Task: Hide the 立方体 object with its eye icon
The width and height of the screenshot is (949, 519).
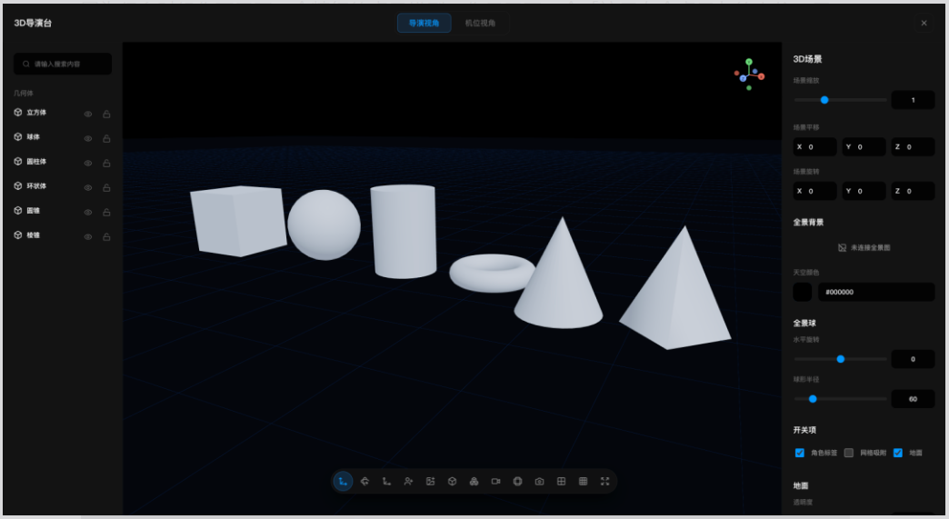Action: coord(88,114)
